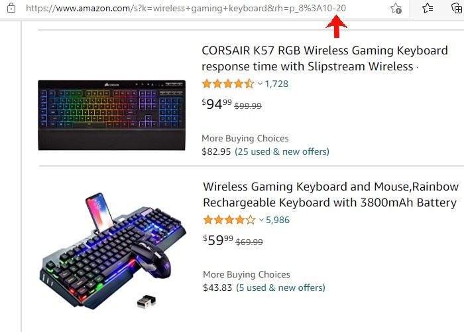Viewport: 464px width, 332px height.
Task: Open 5 used & new offers link
Action: pos(281,288)
